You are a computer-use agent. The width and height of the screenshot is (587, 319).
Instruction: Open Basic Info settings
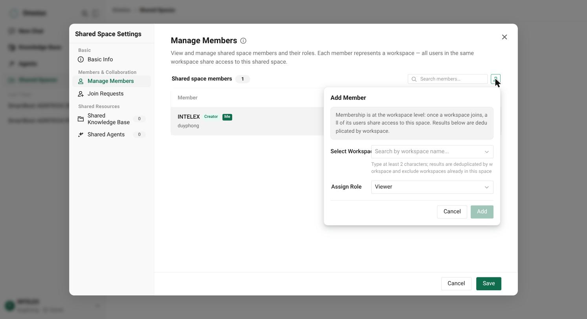point(112,59)
